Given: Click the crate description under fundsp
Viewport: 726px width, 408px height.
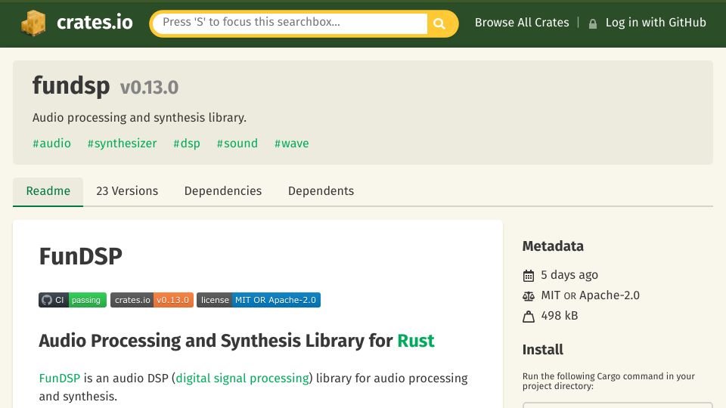Looking at the screenshot, I should (139, 118).
